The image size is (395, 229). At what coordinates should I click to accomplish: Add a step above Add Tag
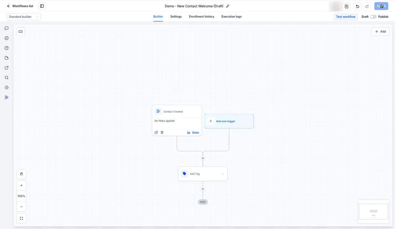(203, 158)
